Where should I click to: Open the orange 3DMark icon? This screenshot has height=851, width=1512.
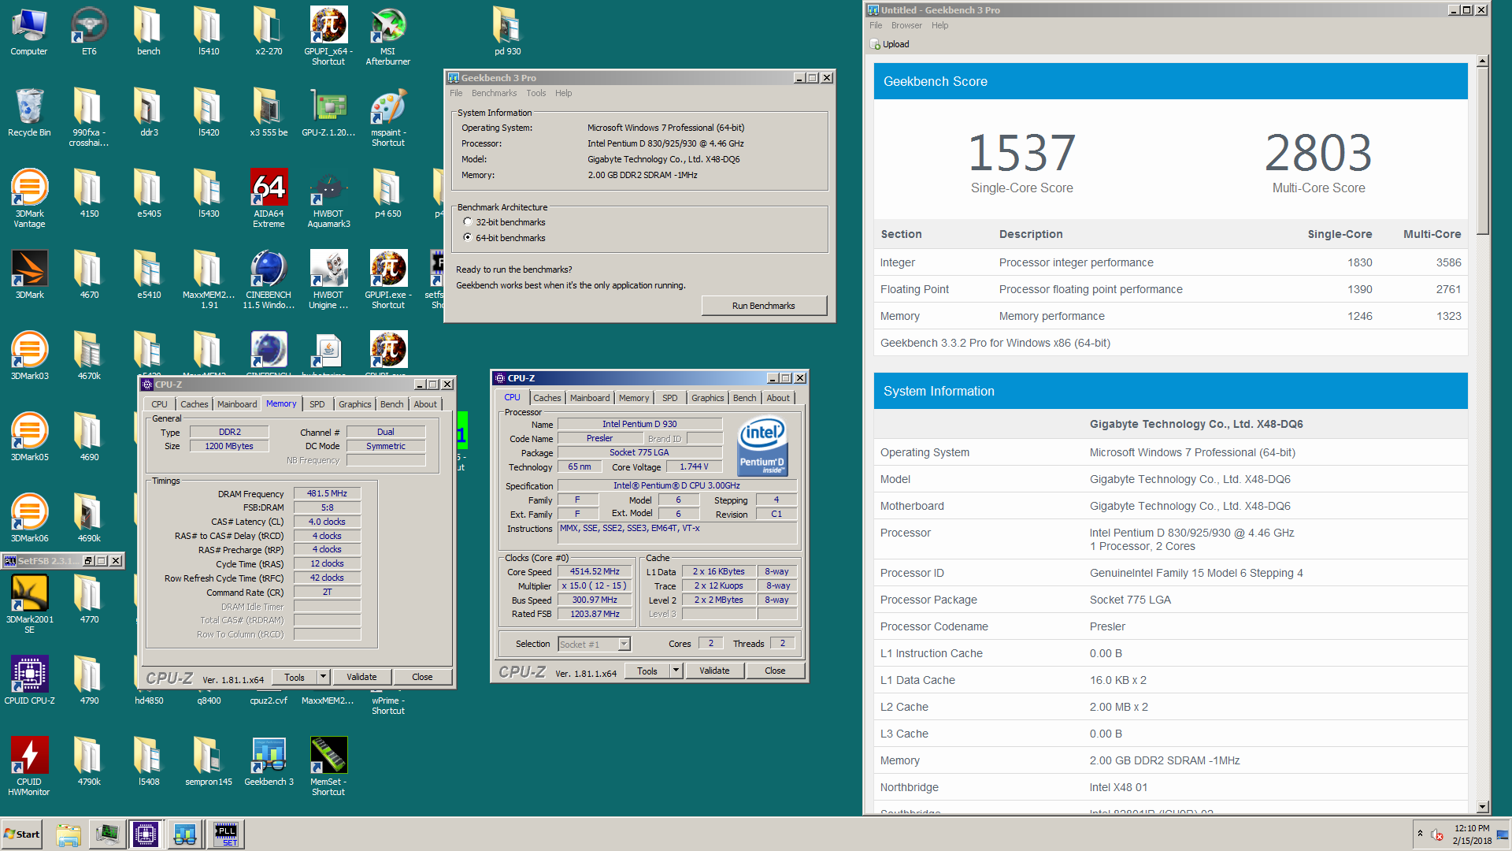coord(29,274)
